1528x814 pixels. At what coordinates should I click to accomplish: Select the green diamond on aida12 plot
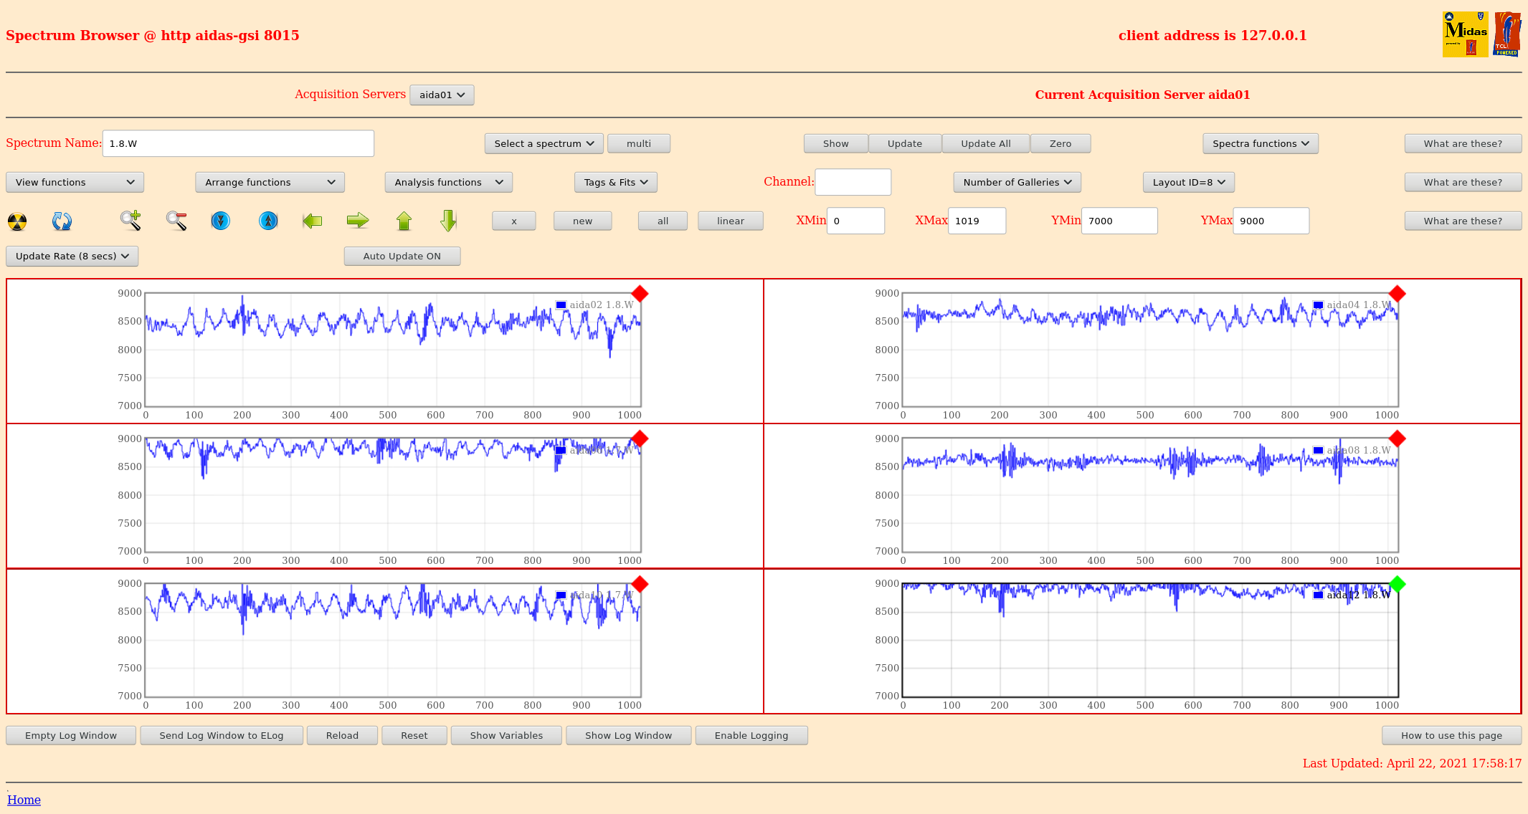click(x=1397, y=584)
